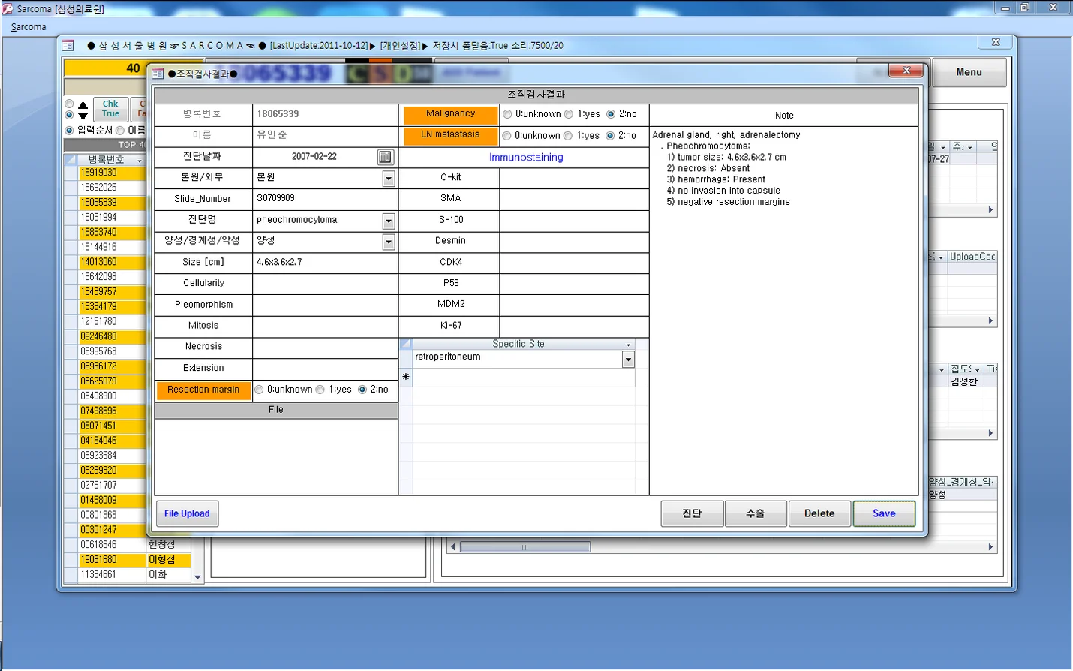Close the inner Sarcoma form with X

pos(996,42)
